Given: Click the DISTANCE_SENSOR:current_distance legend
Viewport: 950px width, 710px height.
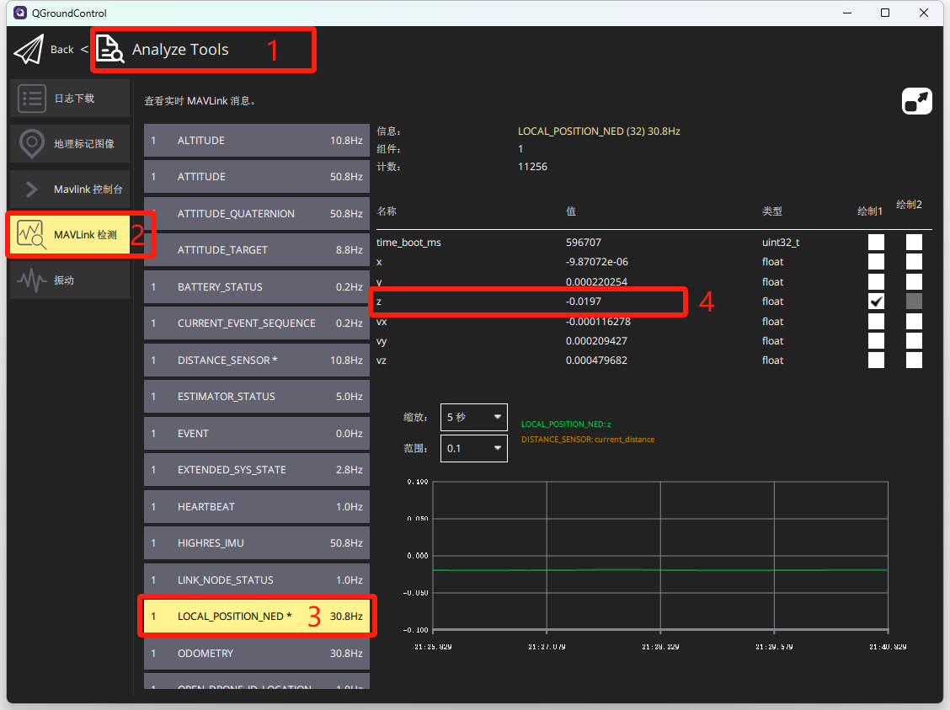Looking at the screenshot, I should 588,439.
